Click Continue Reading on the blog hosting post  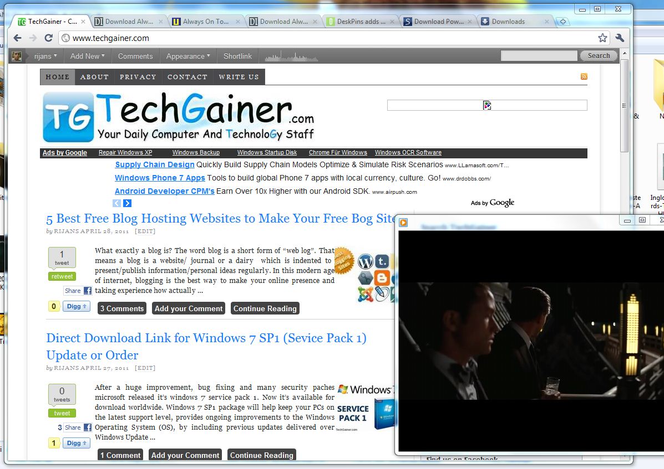(265, 308)
